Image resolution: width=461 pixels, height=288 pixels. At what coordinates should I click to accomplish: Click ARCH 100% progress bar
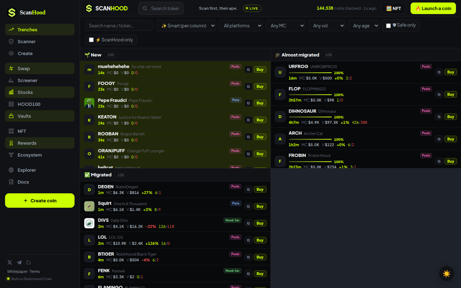[x=310, y=140]
